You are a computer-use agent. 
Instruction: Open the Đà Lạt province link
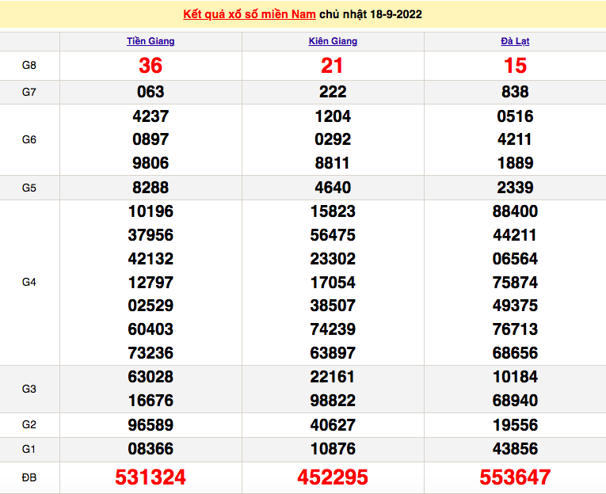pos(515,41)
